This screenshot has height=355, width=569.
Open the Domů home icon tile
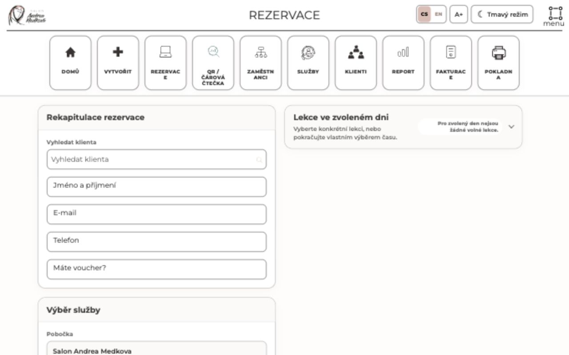(x=70, y=63)
